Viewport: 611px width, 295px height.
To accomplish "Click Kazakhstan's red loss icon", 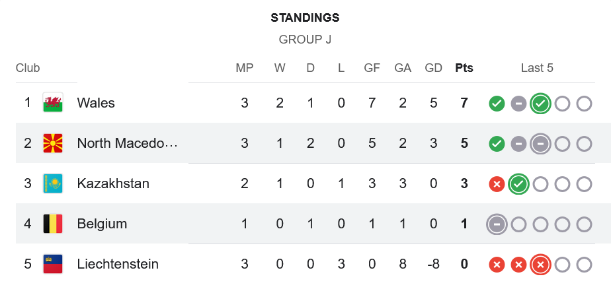I will [x=497, y=184].
